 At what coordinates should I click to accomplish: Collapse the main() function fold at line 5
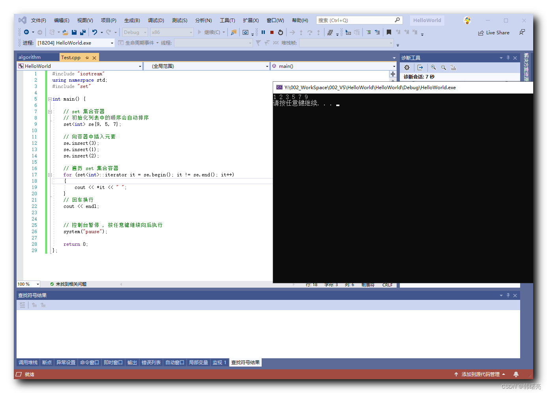coord(50,99)
